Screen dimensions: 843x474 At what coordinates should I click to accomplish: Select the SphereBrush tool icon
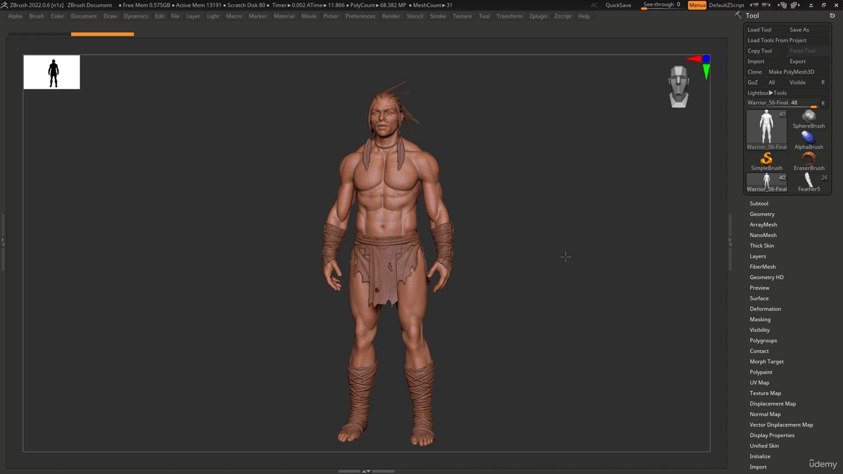coord(809,117)
